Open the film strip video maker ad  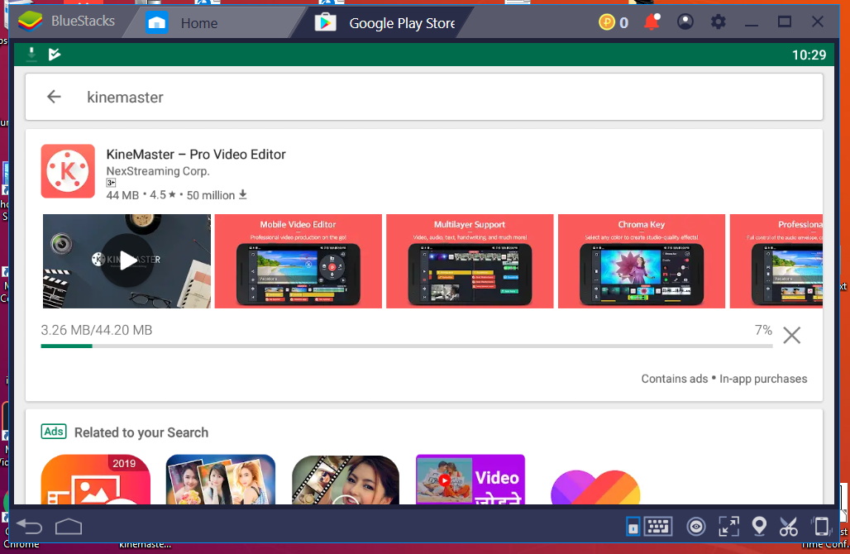(x=346, y=480)
